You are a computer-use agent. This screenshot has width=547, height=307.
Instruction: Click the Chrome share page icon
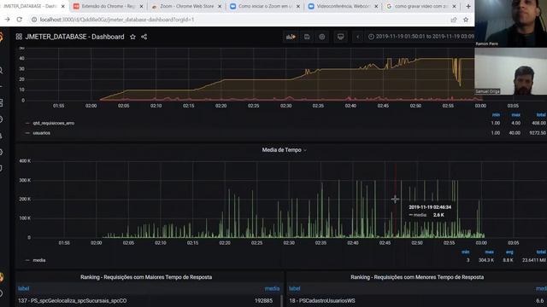tap(454, 20)
